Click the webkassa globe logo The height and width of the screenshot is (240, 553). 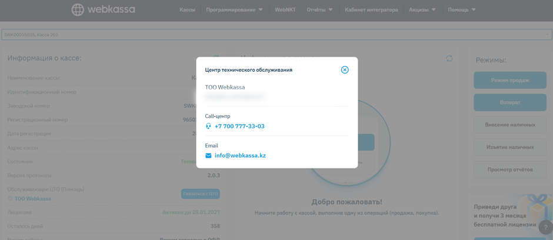[78, 9]
